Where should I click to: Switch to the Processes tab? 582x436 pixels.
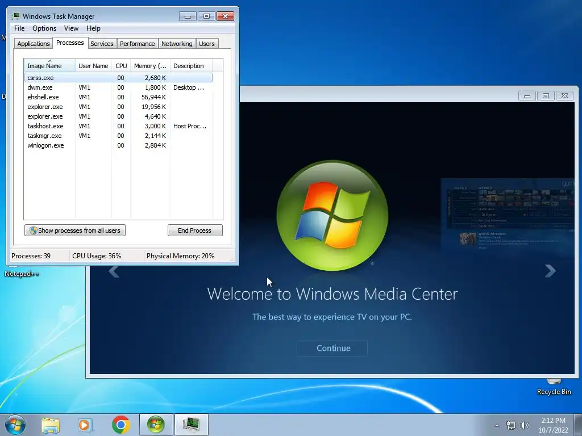coord(70,43)
